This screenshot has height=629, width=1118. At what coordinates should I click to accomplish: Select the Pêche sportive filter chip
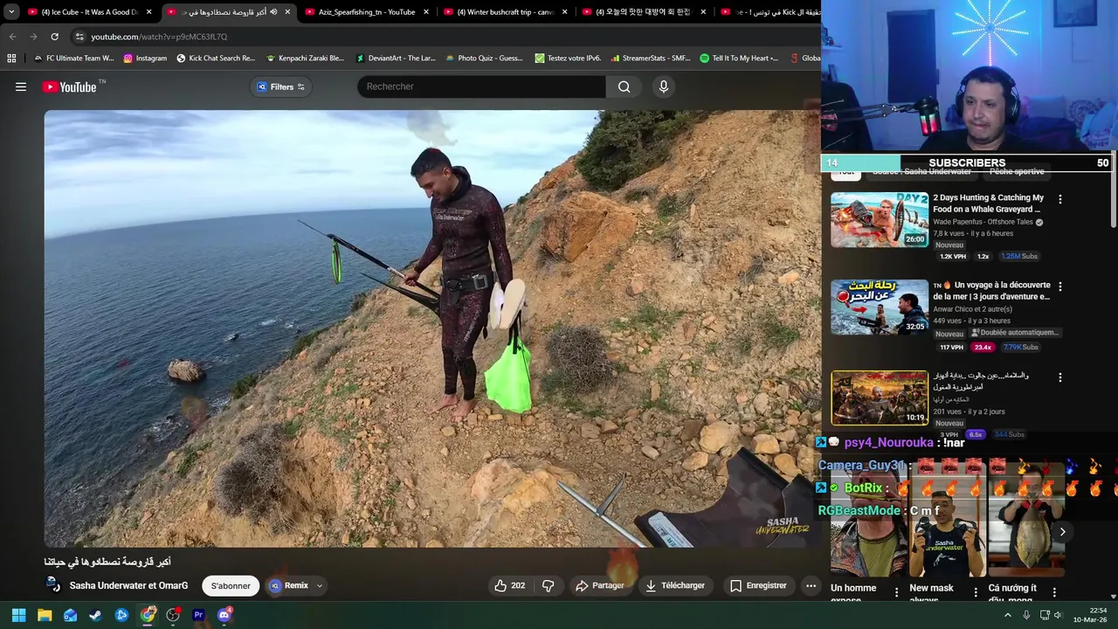(1017, 172)
